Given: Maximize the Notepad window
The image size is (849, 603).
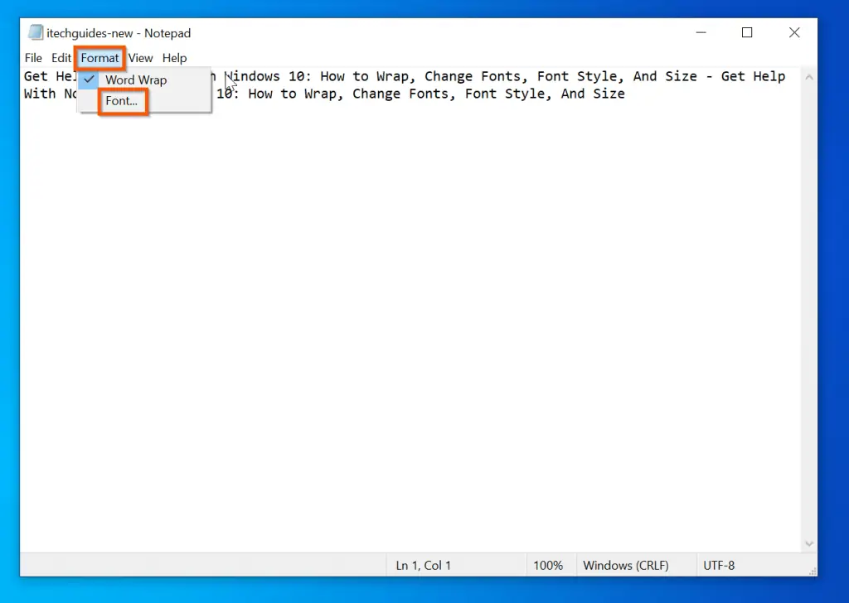Looking at the screenshot, I should click(x=747, y=32).
